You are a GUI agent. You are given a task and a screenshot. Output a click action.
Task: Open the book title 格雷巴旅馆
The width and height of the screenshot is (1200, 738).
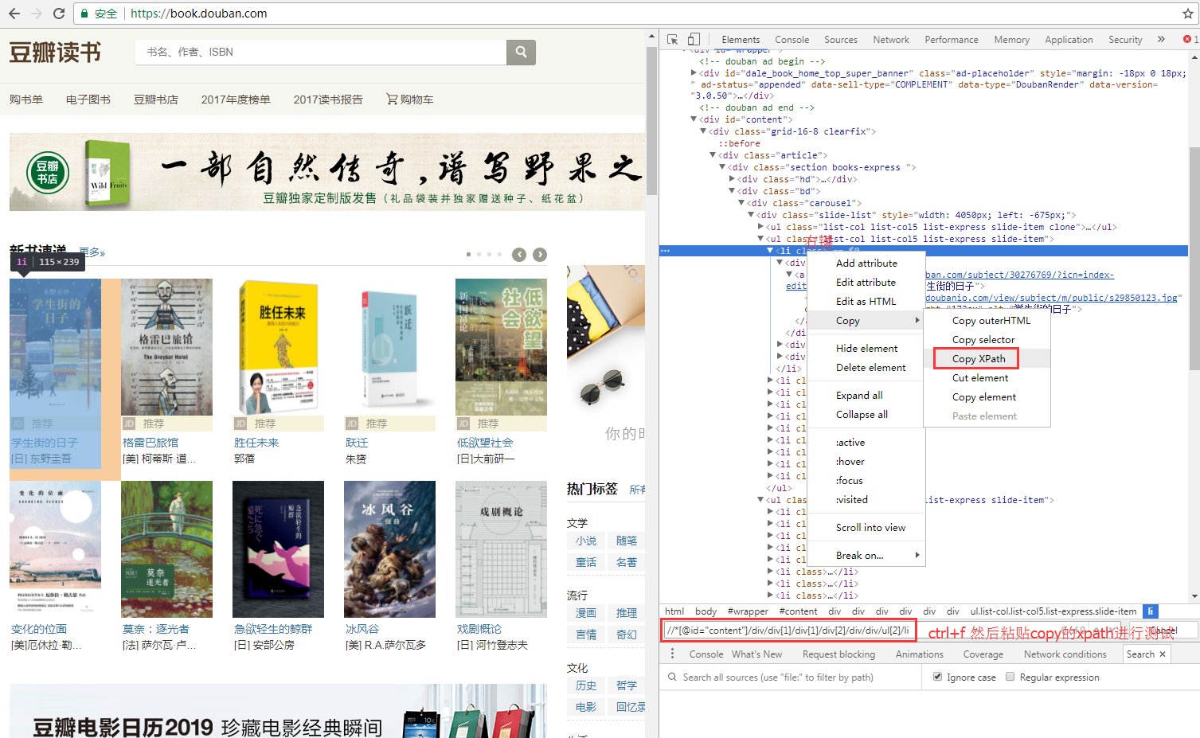[150, 443]
